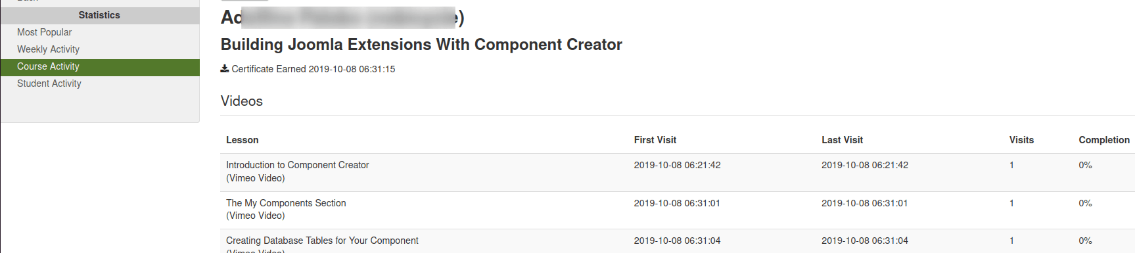
Task: Click the Building Joomla Extensions course title
Action: pos(421,44)
